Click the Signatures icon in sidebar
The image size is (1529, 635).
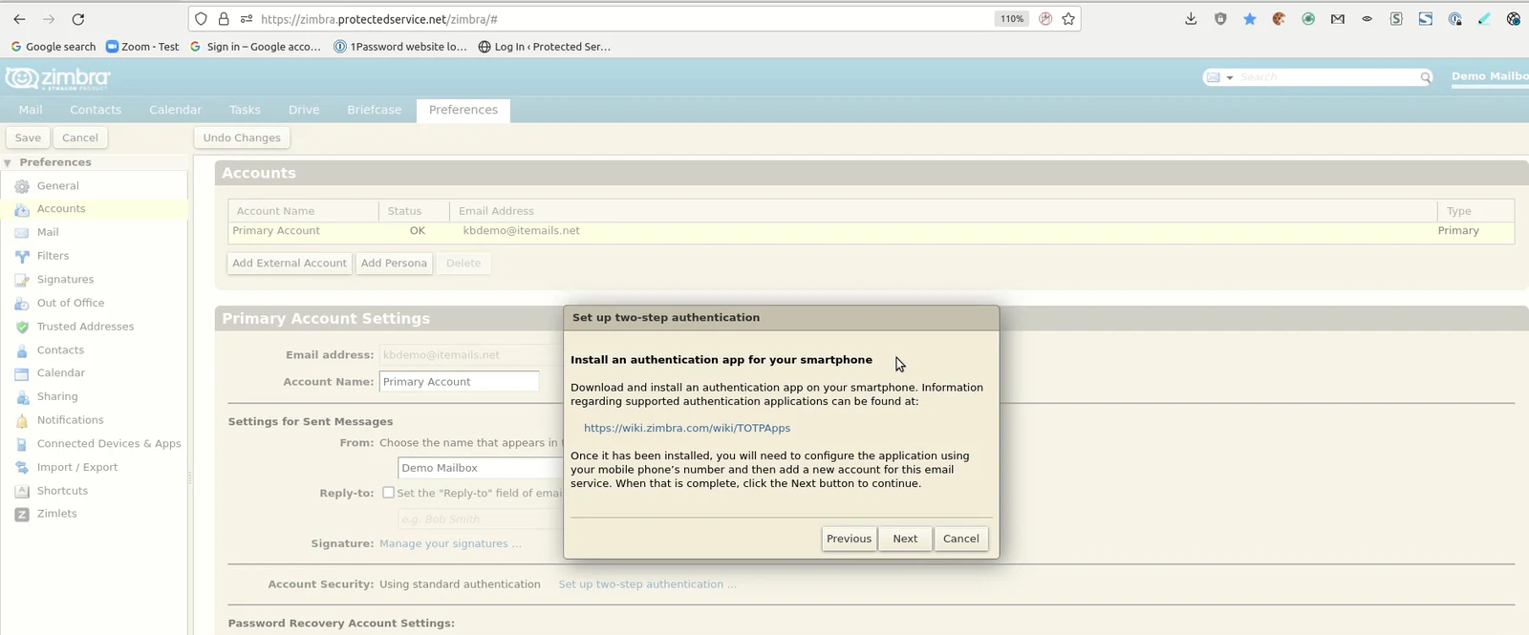22,280
